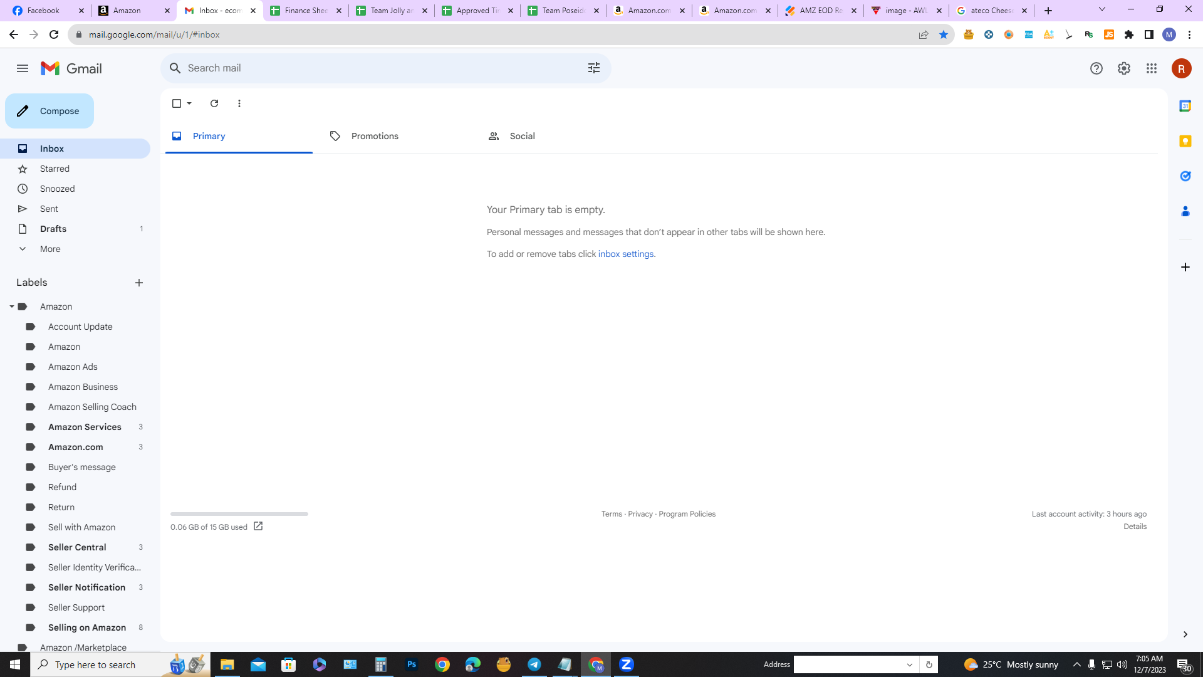Open the Amazon.com label
1203x677 pixels.
point(76,447)
